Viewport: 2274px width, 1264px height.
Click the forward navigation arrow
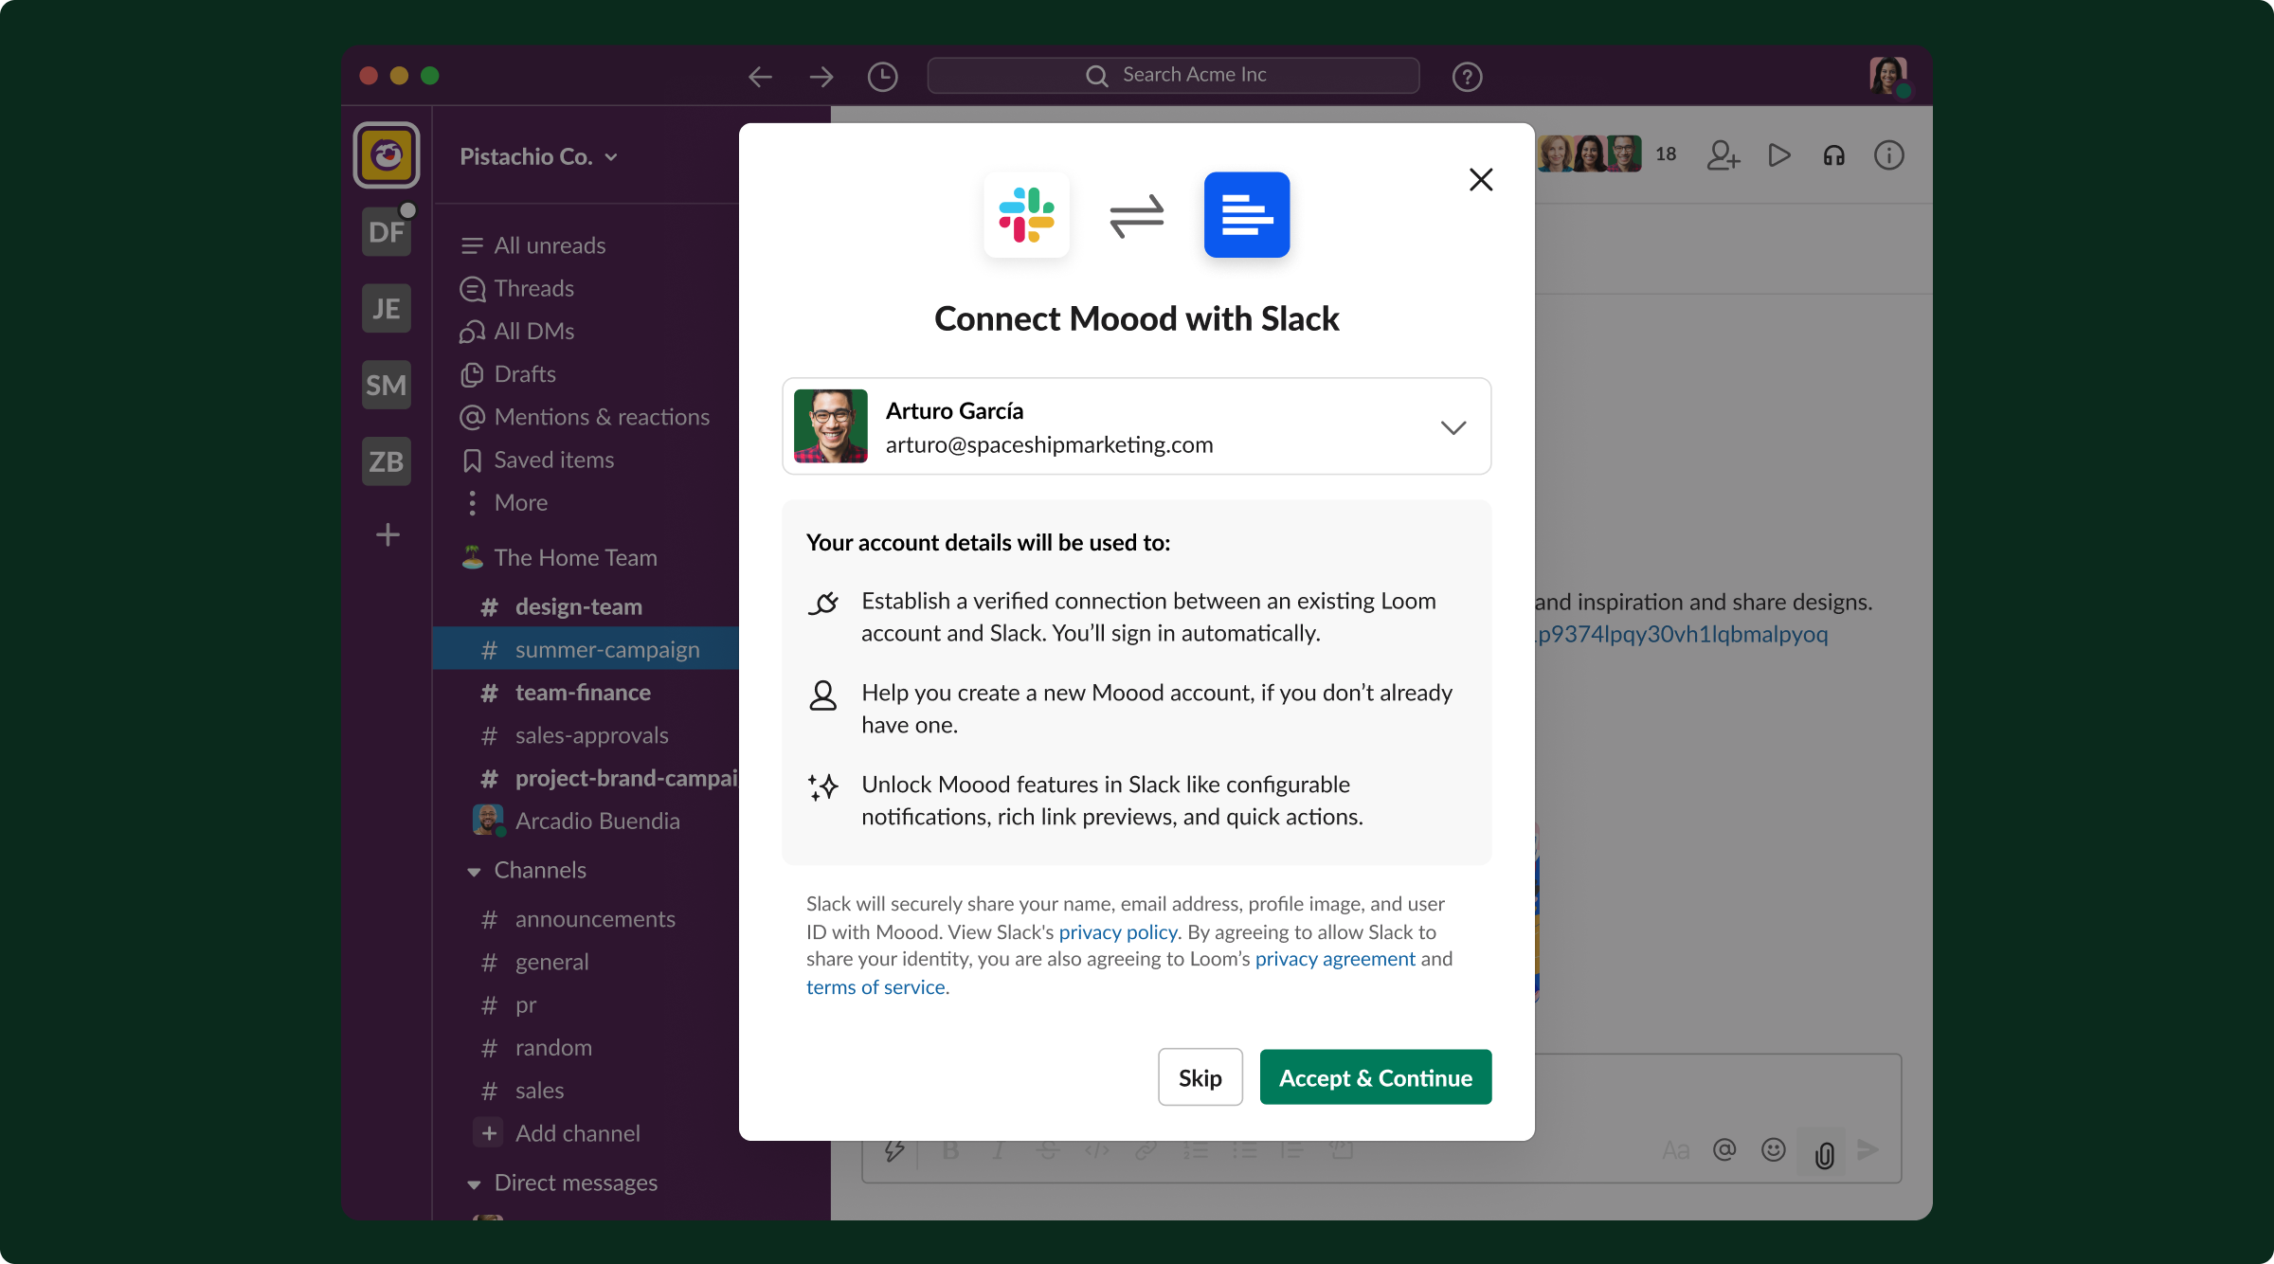click(x=821, y=77)
